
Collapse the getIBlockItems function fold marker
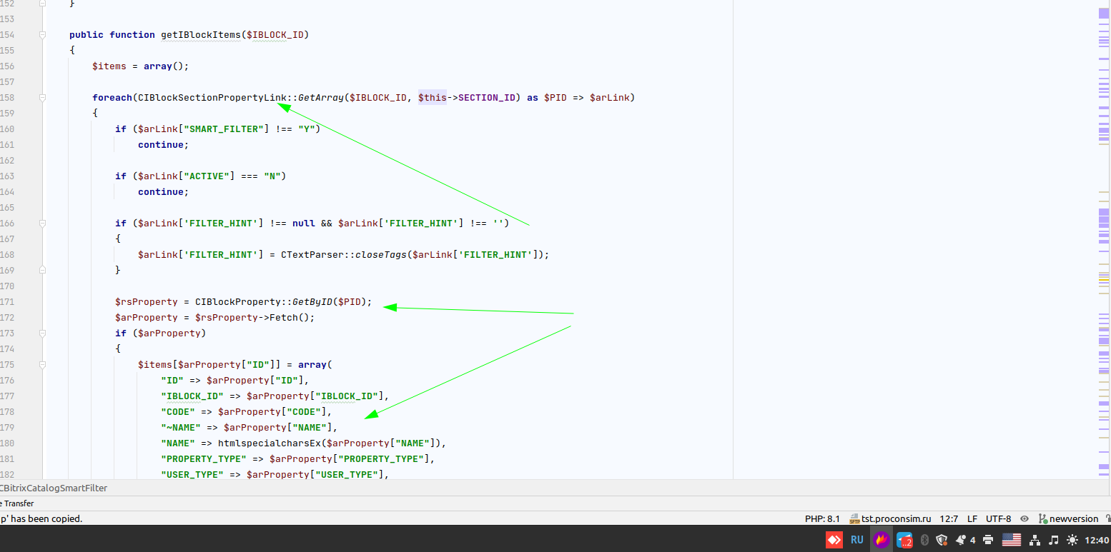pos(43,34)
